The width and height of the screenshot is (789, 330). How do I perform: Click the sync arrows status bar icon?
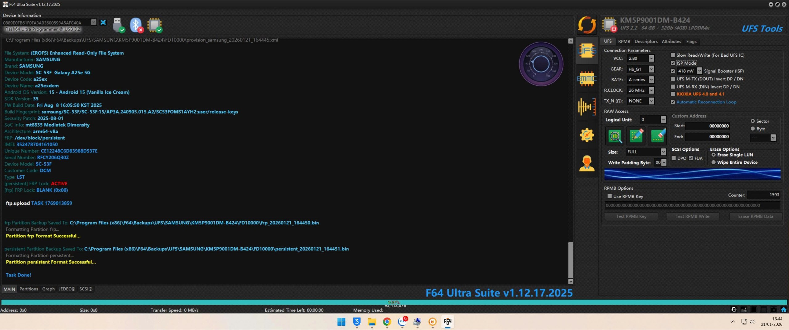pos(734,310)
